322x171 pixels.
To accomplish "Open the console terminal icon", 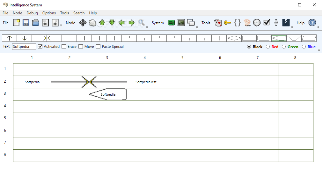I will click(x=181, y=23).
